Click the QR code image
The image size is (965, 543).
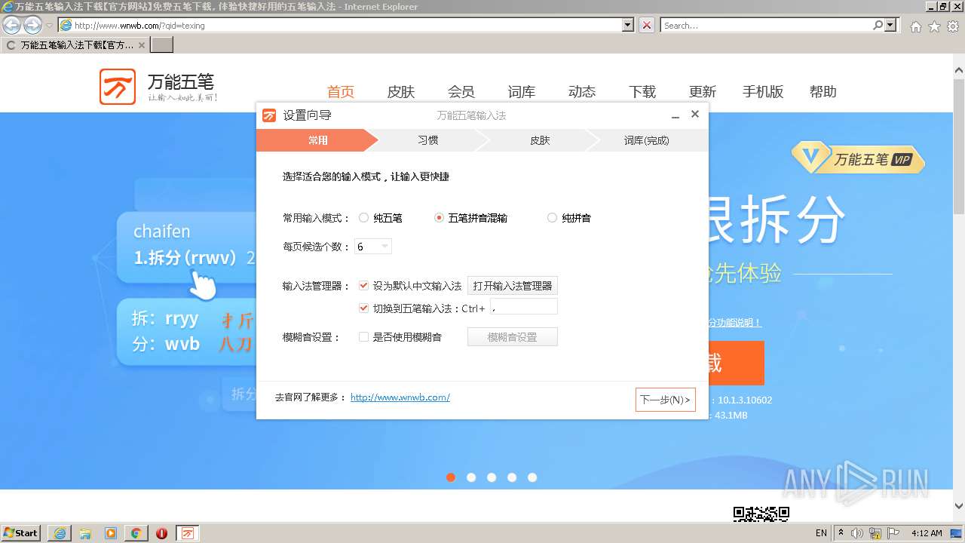(761, 514)
